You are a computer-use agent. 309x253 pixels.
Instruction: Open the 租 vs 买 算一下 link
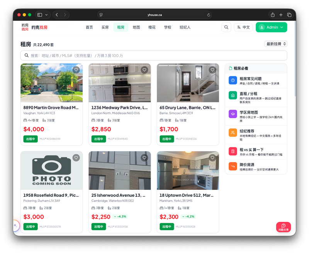(256, 152)
